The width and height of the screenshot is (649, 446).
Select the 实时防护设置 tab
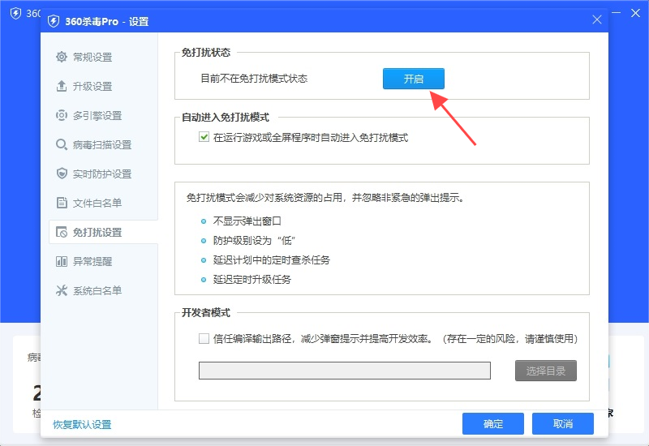tap(103, 174)
